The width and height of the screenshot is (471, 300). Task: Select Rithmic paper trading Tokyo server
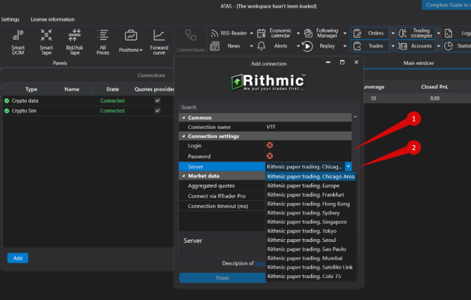(310, 231)
